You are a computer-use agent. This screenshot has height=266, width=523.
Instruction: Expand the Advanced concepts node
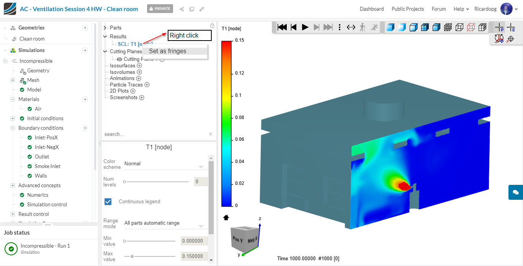(x=13, y=185)
